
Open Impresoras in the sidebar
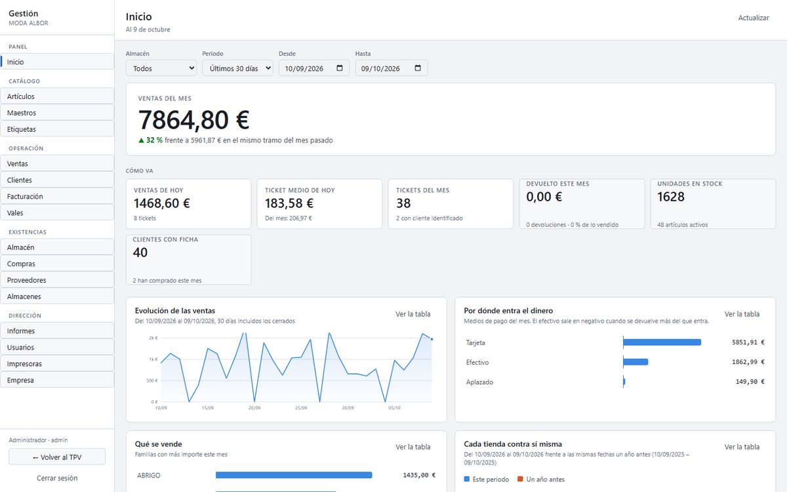(57, 363)
